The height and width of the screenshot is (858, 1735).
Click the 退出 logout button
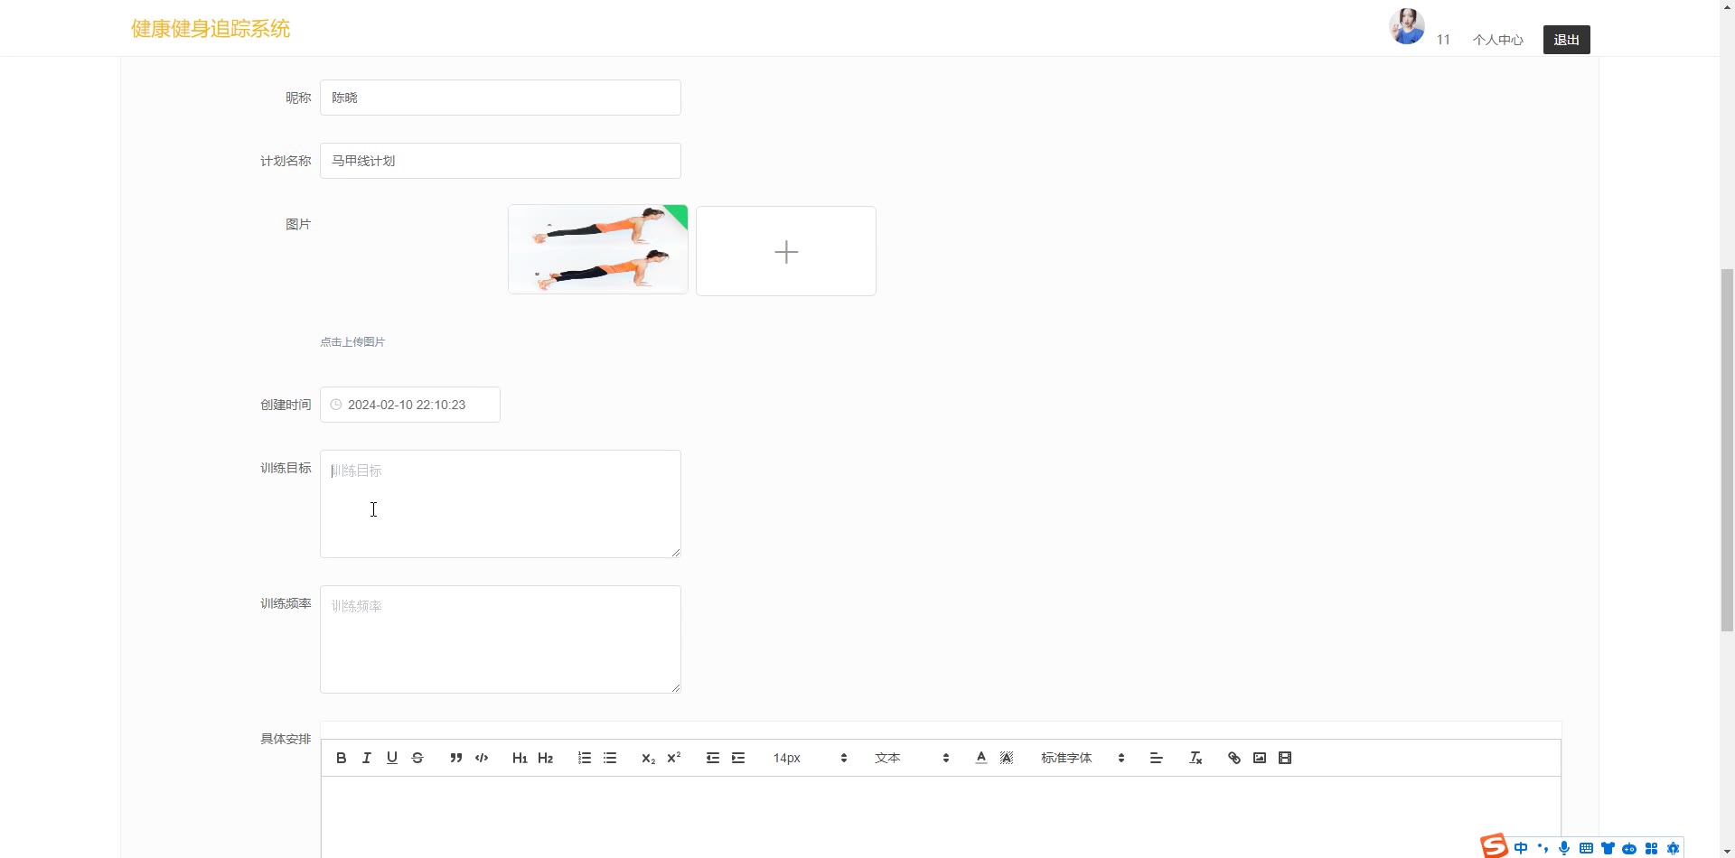pyautogui.click(x=1566, y=40)
